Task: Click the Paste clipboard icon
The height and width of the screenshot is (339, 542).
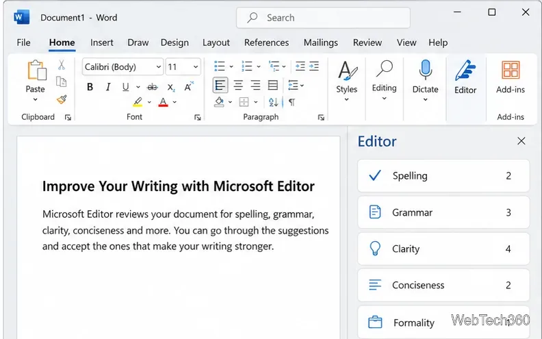Action: (36, 71)
